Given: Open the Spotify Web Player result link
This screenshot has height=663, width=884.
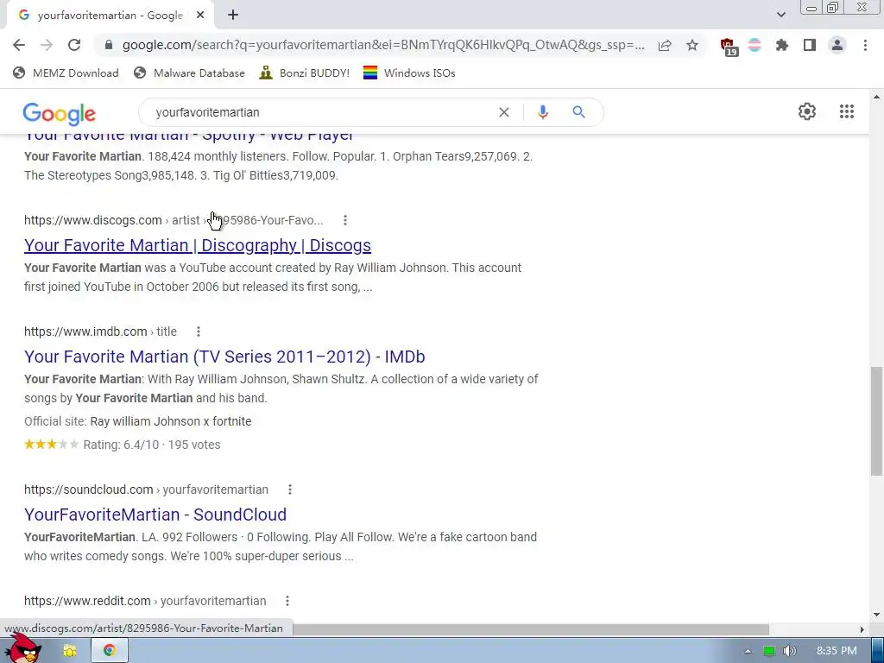Looking at the screenshot, I should click(188, 136).
